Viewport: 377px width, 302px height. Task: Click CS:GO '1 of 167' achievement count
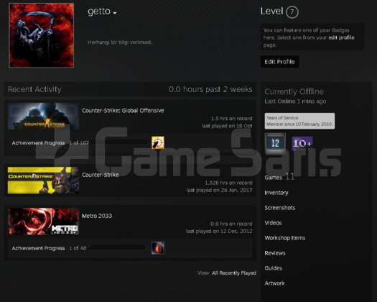pyautogui.click(x=79, y=143)
